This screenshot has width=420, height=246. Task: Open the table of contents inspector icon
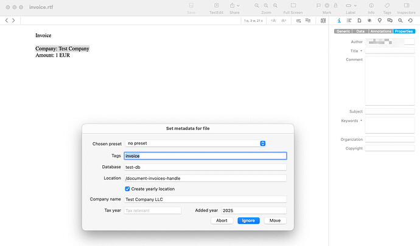click(349, 20)
